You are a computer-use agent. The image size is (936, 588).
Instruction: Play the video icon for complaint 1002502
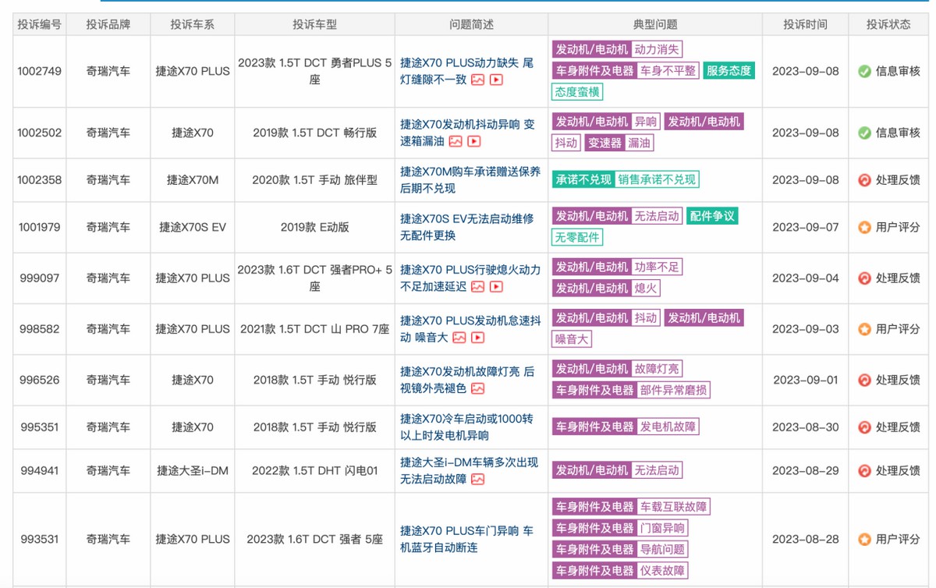point(474,142)
